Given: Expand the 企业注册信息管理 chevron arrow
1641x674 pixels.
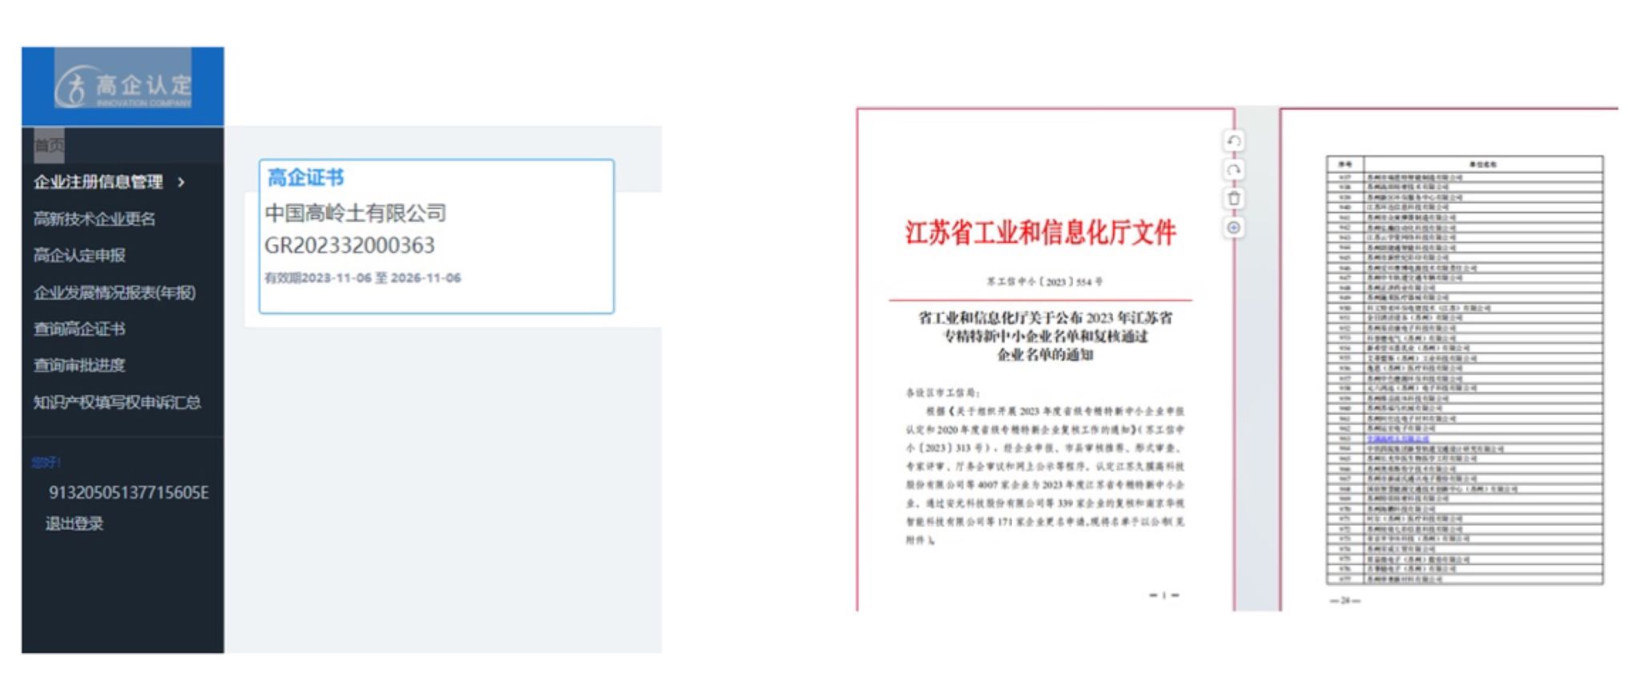Looking at the screenshot, I should tap(182, 183).
